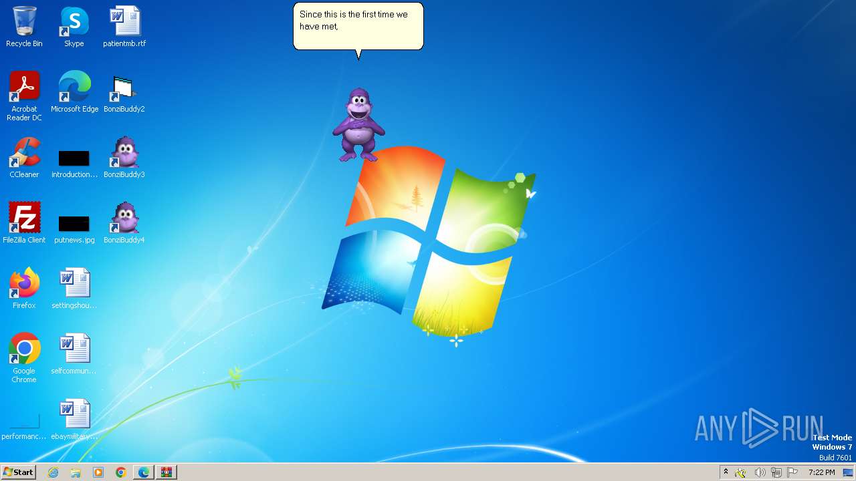Select the FileZilla Client shortcut

(x=24, y=223)
